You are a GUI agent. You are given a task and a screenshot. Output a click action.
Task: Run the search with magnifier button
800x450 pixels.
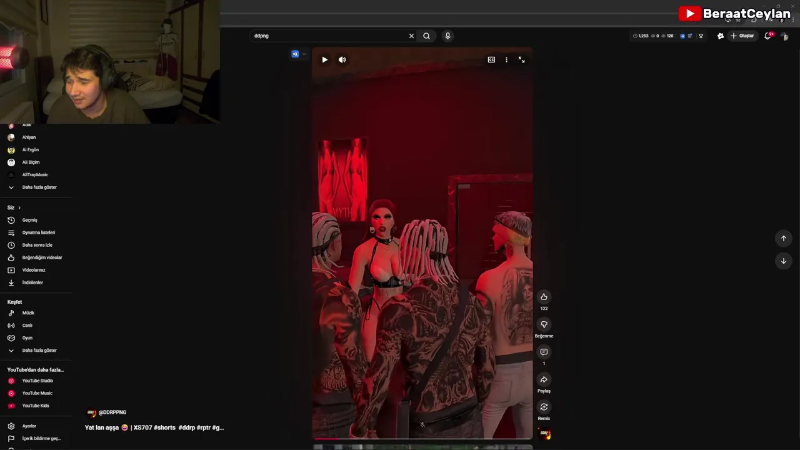426,36
